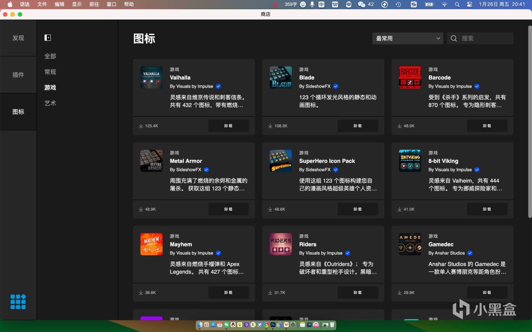Launch Photoshop from the Dock
Screen dimensions: 532x332
click(273, 325)
